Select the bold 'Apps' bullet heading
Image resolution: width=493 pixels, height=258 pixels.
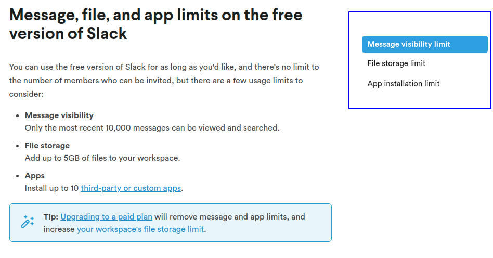(x=35, y=176)
